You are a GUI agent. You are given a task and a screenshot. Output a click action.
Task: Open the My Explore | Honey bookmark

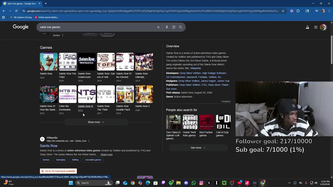[21, 17]
